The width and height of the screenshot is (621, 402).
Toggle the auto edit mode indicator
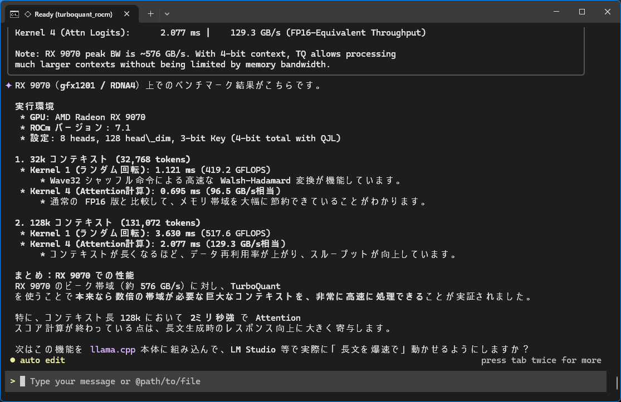(x=42, y=360)
